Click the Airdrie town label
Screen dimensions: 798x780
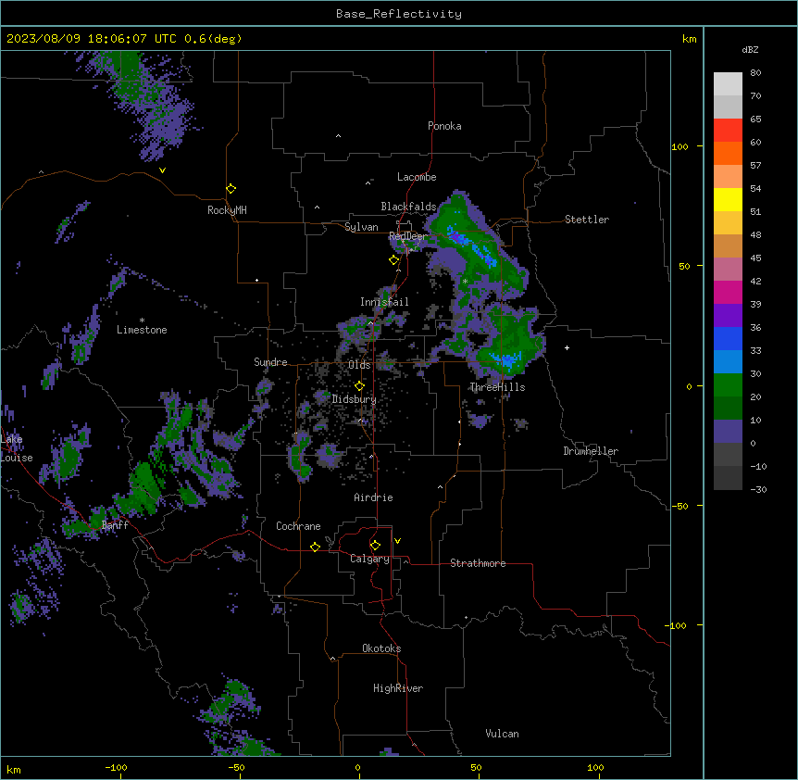click(x=373, y=497)
